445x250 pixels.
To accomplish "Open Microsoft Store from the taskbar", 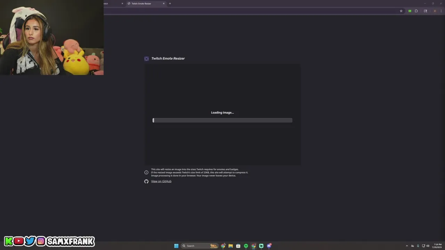I will (238, 246).
